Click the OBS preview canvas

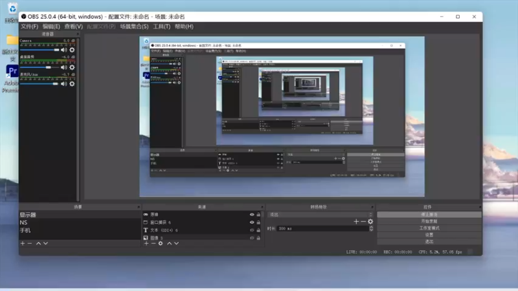tap(282, 116)
